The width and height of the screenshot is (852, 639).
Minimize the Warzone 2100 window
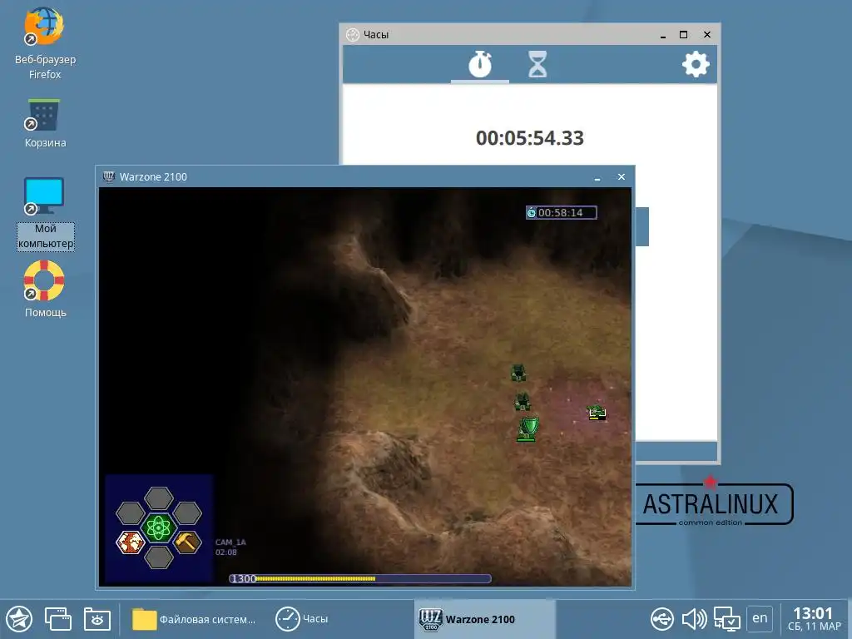point(597,177)
